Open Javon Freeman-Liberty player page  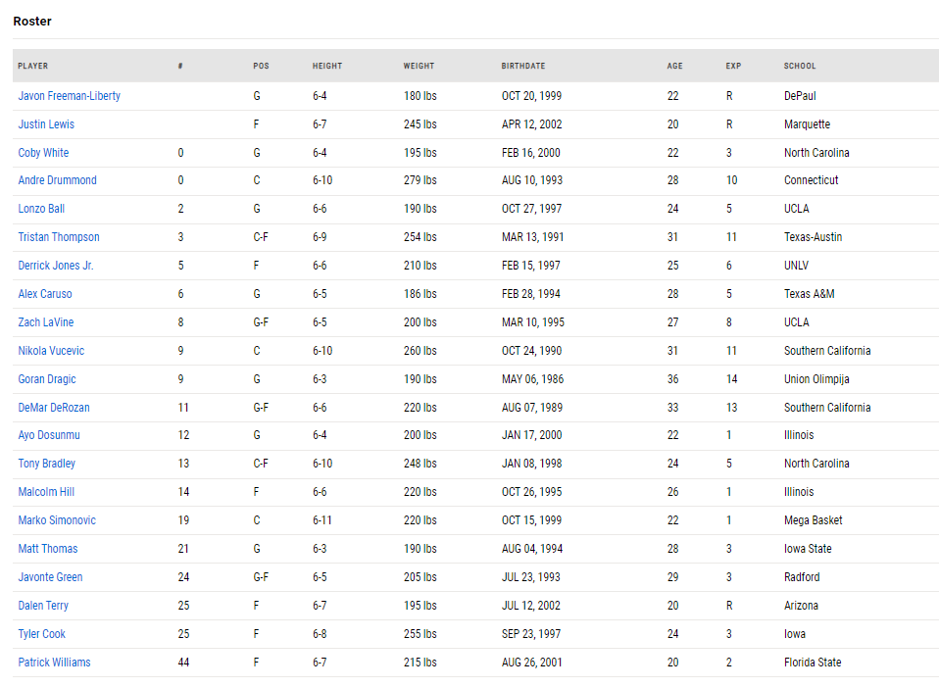69,96
